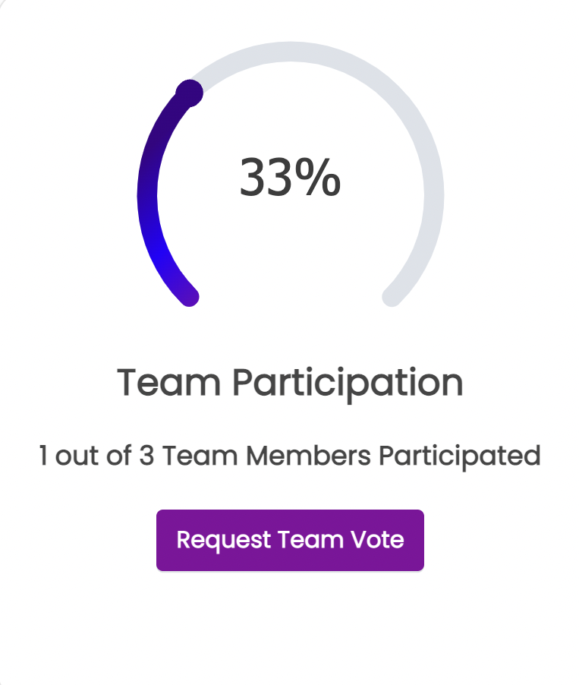The width and height of the screenshot is (579, 685).
Task: Click the right side of the gray gauge arc
Action: (x=434, y=197)
